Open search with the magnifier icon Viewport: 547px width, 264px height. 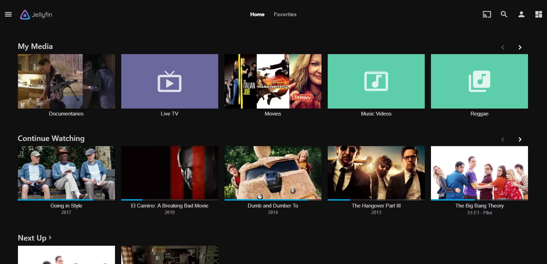tap(504, 14)
